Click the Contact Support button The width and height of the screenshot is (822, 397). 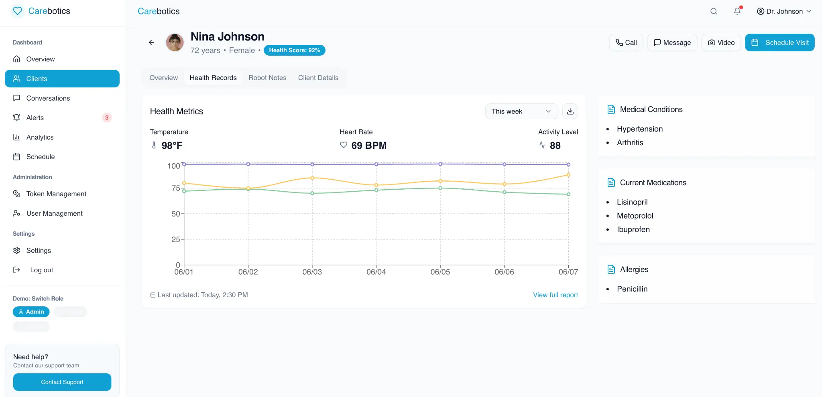62,382
